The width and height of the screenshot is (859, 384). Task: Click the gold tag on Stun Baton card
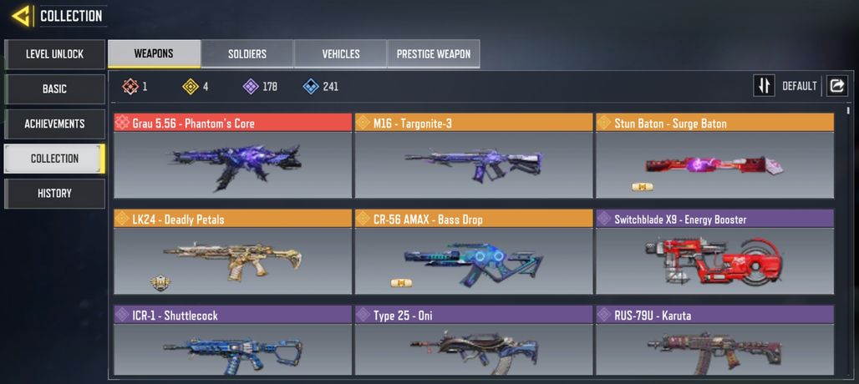click(642, 187)
